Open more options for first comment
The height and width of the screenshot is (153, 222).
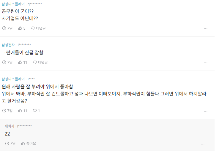pos(205,29)
